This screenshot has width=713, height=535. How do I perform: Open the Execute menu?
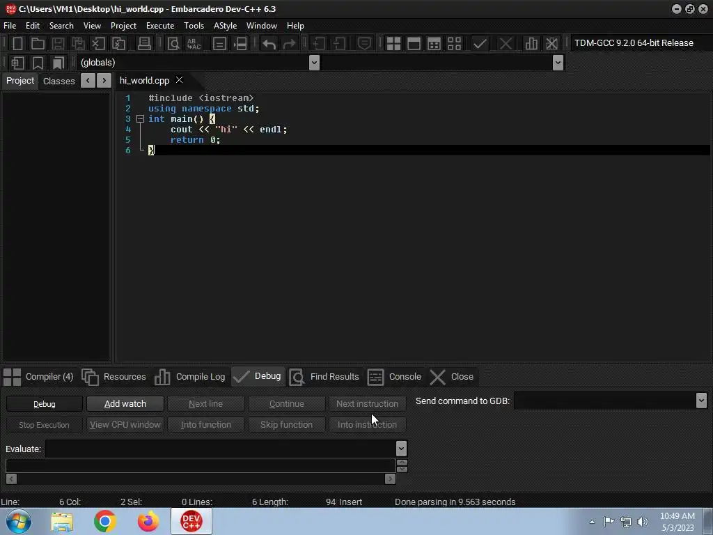pyautogui.click(x=160, y=26)
